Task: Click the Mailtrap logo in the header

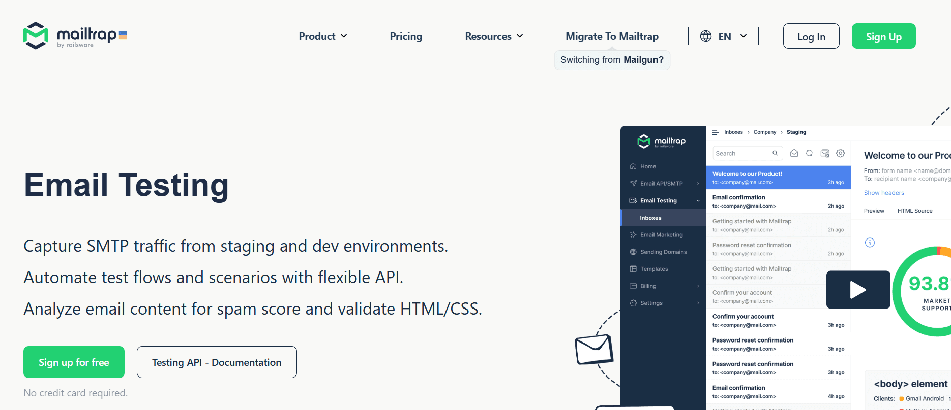Action: [x=75, y=36]
